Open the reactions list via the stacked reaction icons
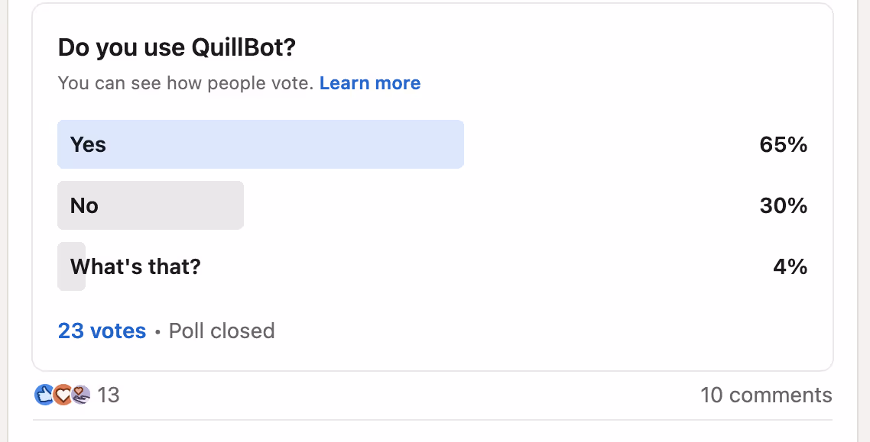This screenshot has height=442, width=870. click(62, 395)
